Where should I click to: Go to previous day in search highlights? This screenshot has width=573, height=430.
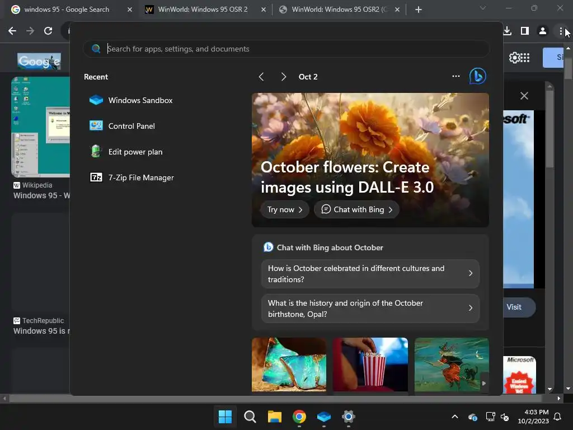261,76
